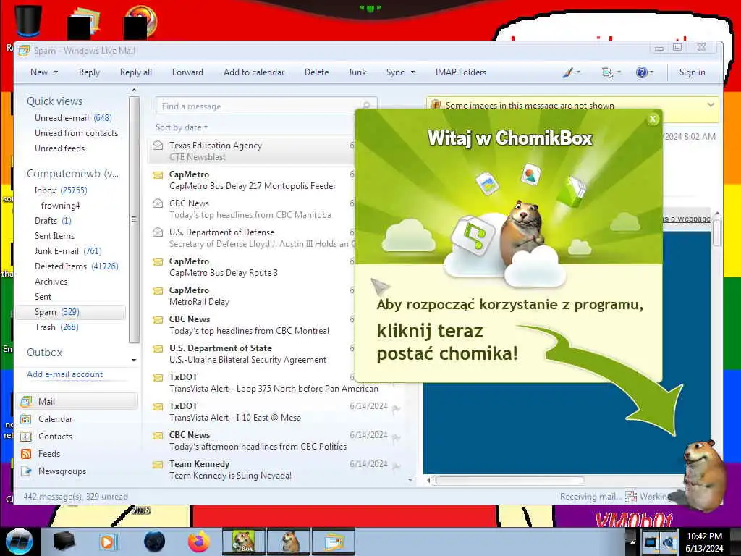Viewport: 741px width, 556px height.
Task: Open the dark globe taskbar icon
Action: point(155,542)
